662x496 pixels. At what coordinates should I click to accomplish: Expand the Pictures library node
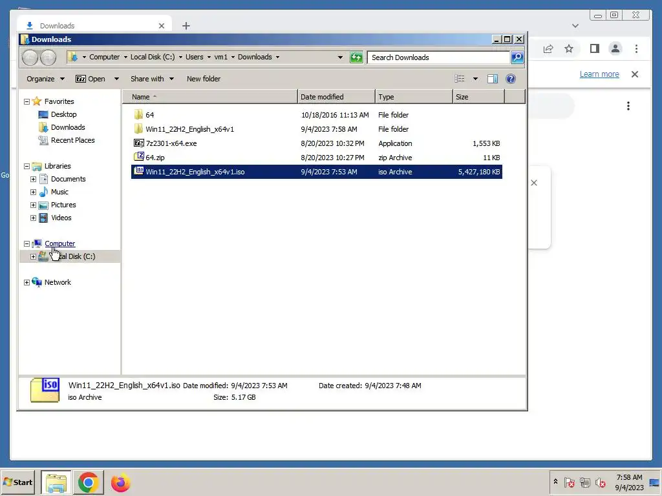click(33, 205)
